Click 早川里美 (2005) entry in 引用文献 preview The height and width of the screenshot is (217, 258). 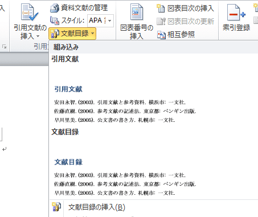pos(114,120)
